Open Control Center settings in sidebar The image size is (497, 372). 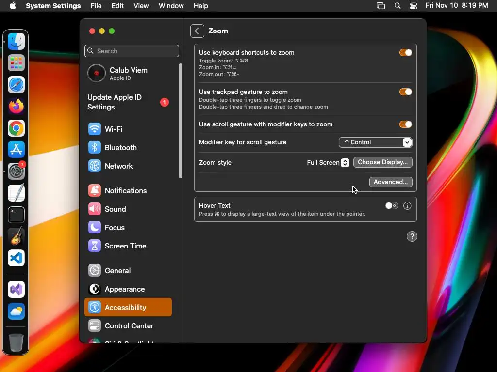tap(128, 325)
